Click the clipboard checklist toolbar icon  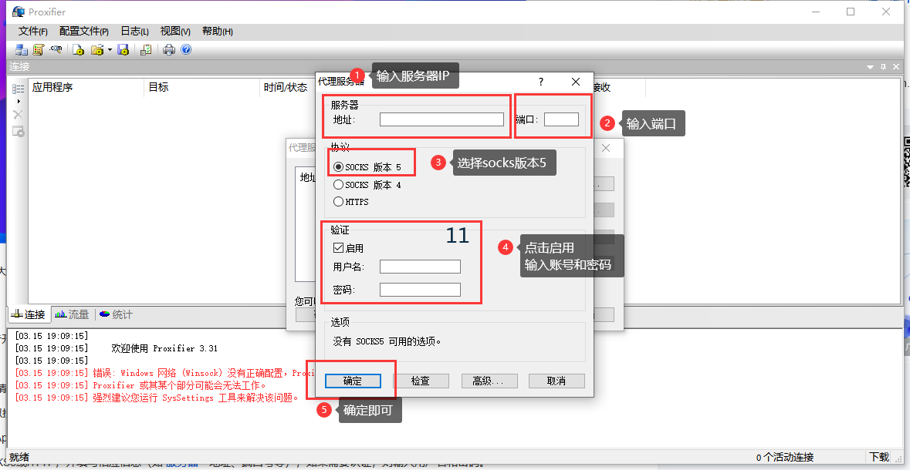146,50
